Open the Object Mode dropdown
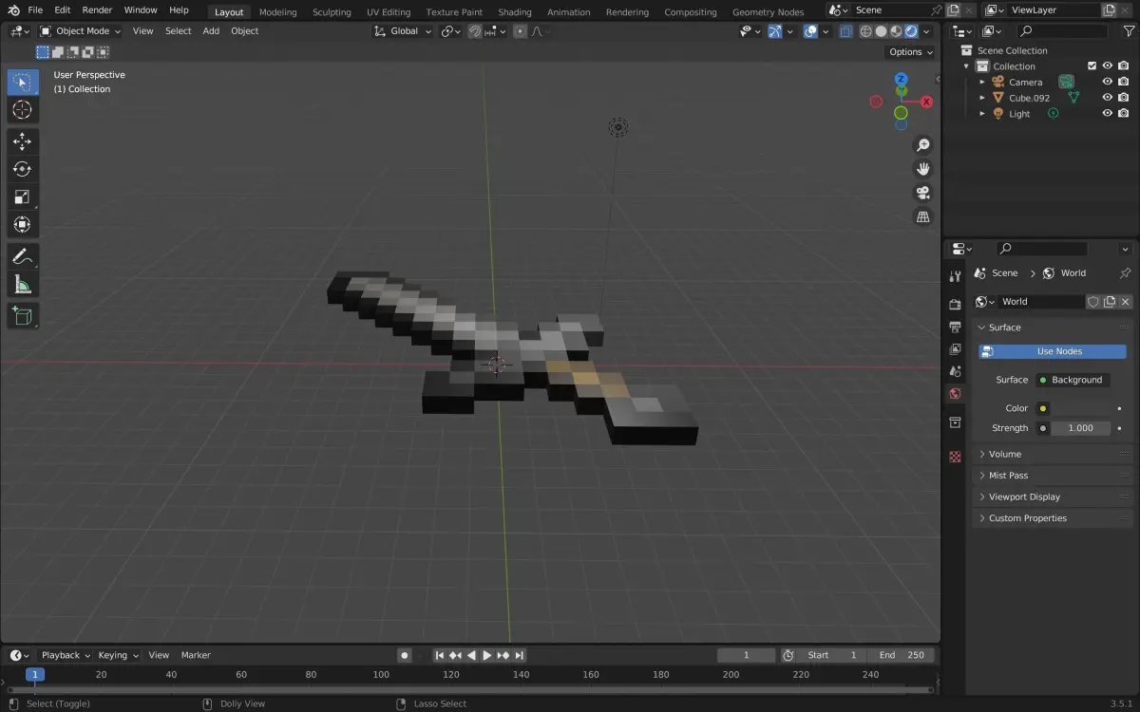 [81, 31]
